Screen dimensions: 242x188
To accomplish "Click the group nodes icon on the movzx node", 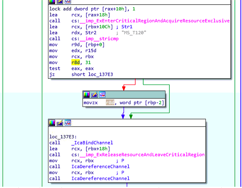I will click(x=102, y=95).
